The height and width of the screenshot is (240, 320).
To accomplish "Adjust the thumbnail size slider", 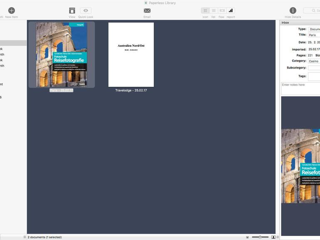I will tap(260, 237).
